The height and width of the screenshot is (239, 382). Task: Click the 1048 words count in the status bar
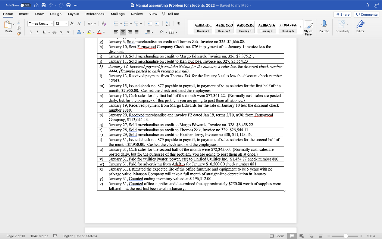[39, 236]
